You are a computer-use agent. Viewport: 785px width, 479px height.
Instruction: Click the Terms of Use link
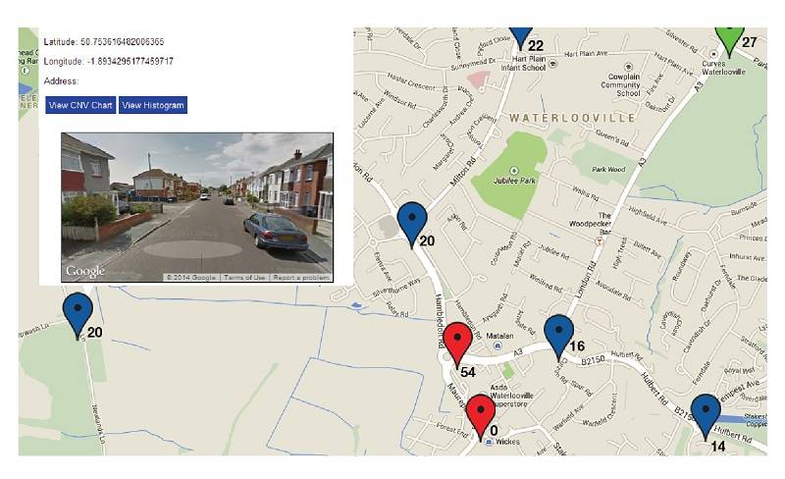click(244, 277)
